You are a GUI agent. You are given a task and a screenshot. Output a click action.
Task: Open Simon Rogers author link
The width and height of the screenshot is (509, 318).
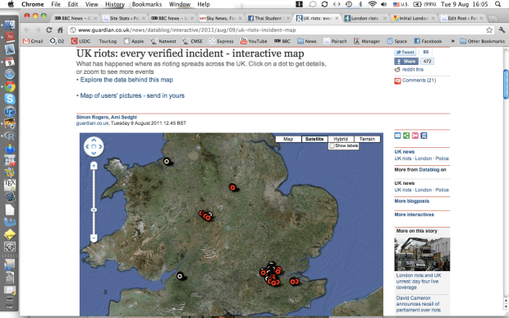93,118
